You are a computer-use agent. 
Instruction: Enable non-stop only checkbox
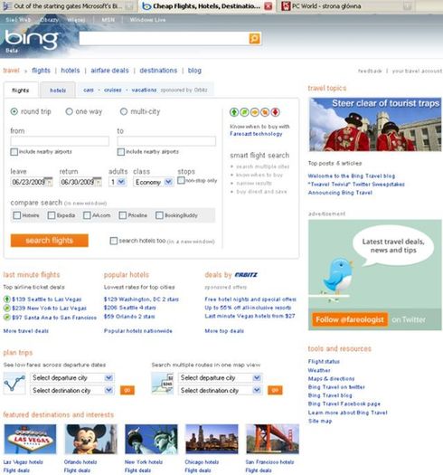pos(181,180)
